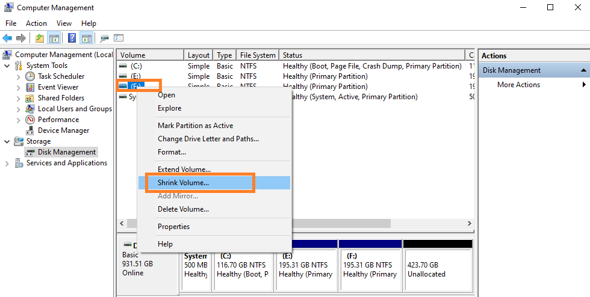Click the title bar Computer Management icon
Screen dimensions: 590x297
tap(8, 8)
